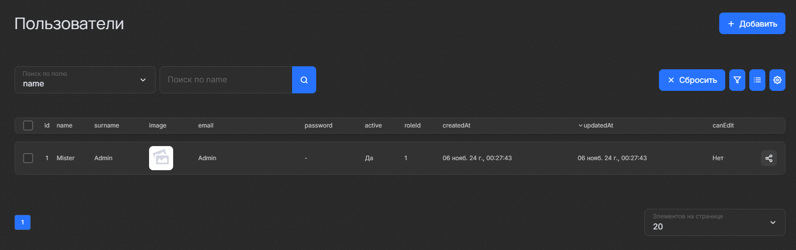Open table settings gear icon
This screenshot has height=250, width=796.
click(777, 80)
